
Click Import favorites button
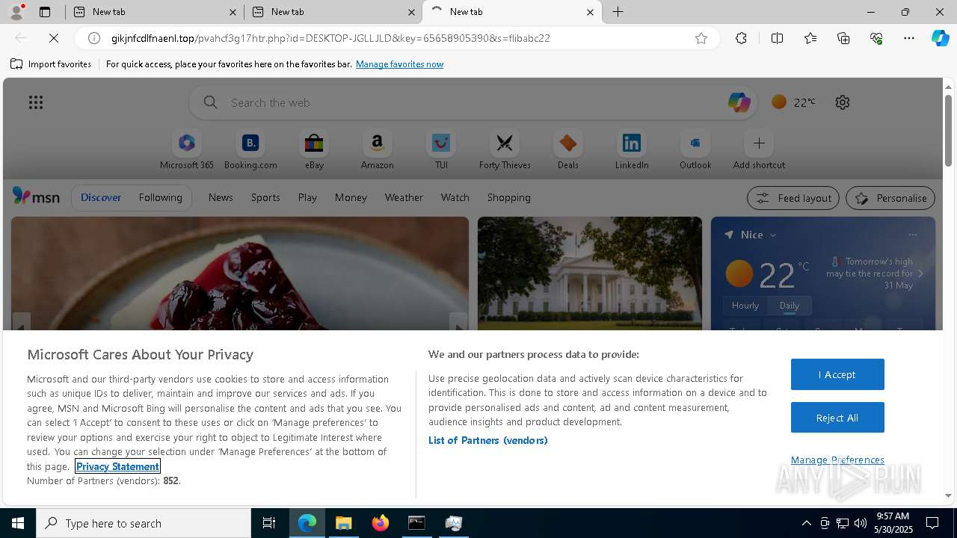(x=51, y=64)
